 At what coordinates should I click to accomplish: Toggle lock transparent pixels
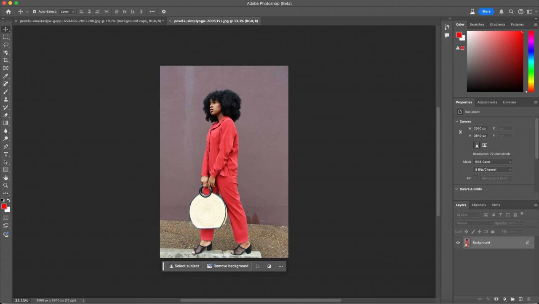coord(466,231)
